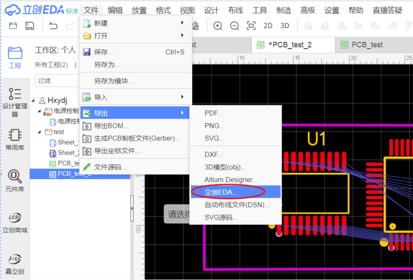
Task: Click the rotate left toolbar icon
Action: [309, 26]
